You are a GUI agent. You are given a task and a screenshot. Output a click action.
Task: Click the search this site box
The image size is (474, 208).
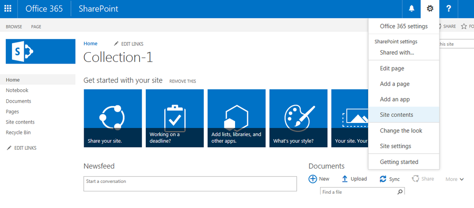click(x=456, y=44)
